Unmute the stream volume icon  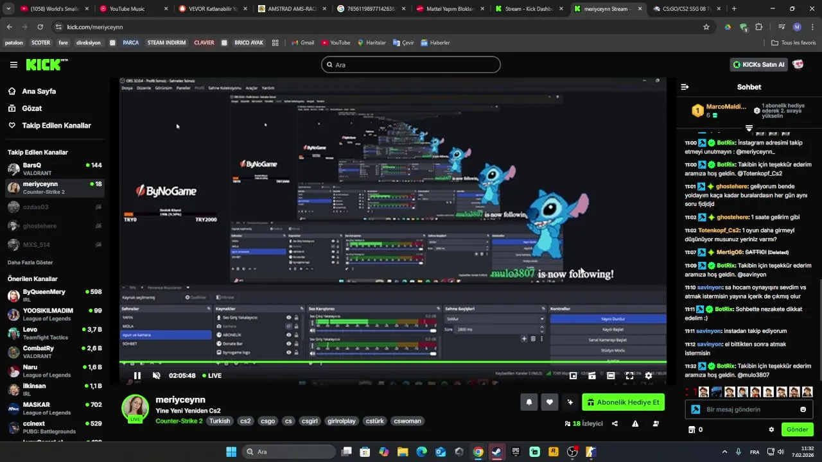tap(156, 375)
